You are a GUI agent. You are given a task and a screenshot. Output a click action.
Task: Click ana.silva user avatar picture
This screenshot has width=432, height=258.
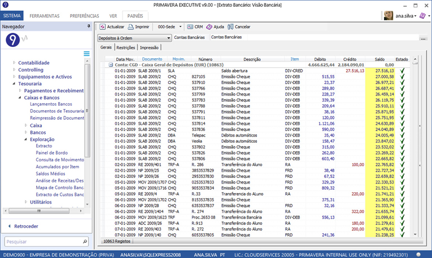[389, 16]
